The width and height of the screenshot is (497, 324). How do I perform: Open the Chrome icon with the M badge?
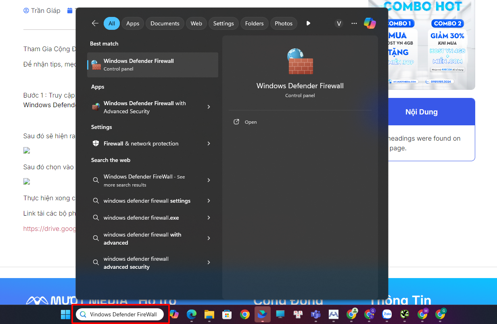pyautogui.click(x=423, y=314)
